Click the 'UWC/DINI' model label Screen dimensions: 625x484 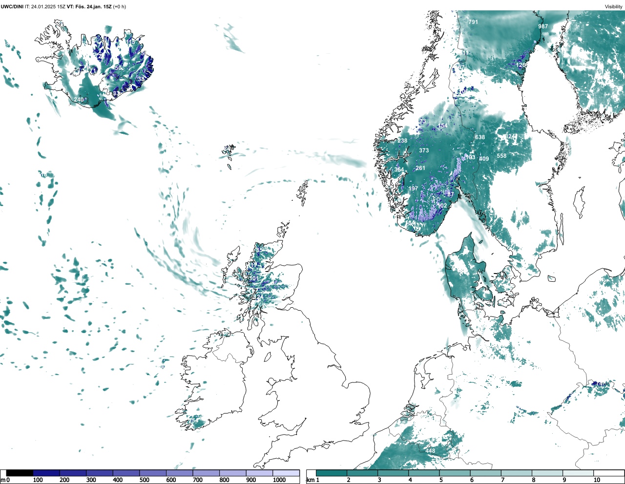click(x=12, y=7)
